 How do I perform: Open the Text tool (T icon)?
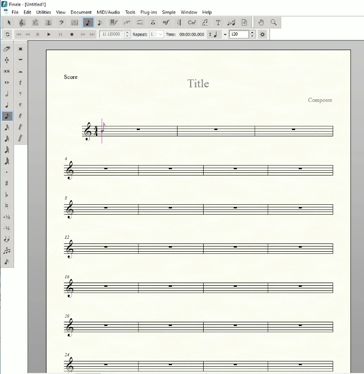click(x=218, y=22)
